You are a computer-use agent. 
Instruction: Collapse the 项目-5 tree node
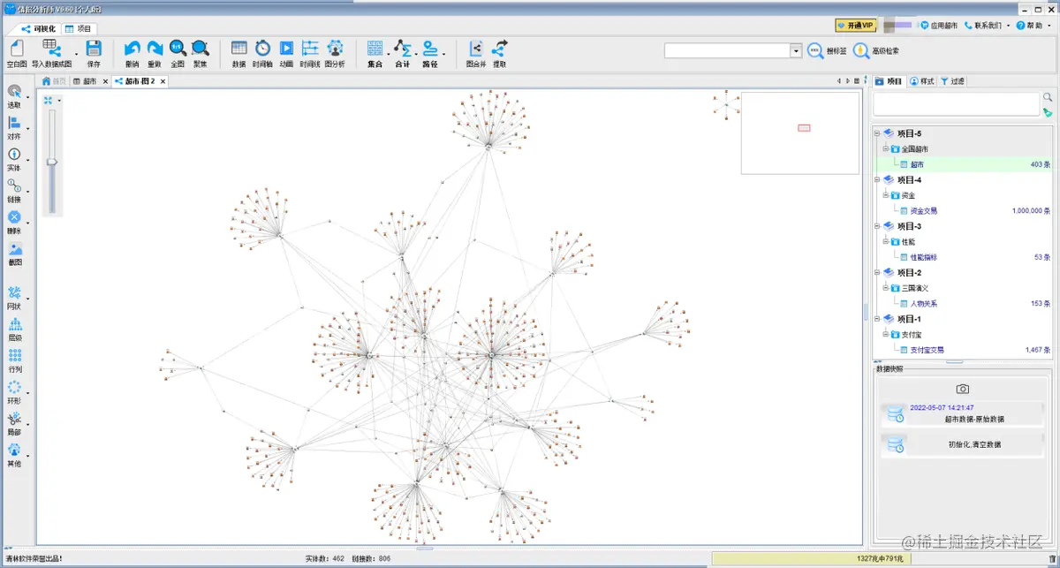tap(877, 133)
